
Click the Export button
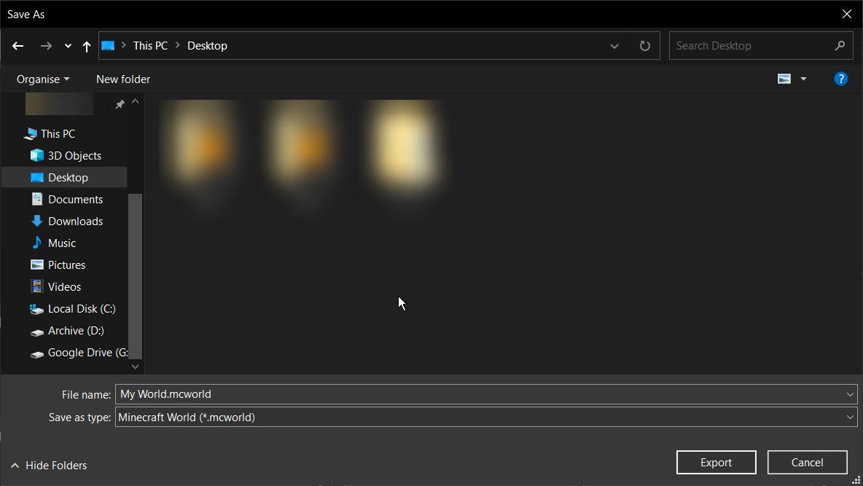click(716, 462)
